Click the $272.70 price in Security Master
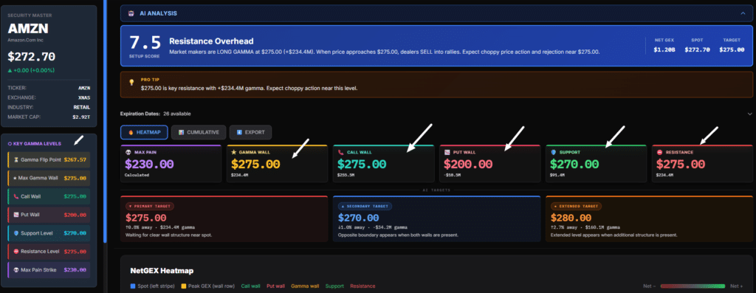 pyautogui.click(x=31, y=57)
